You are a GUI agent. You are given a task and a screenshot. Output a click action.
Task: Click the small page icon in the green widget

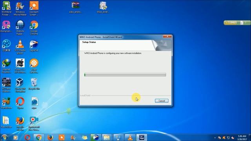[x=242, y=23]
